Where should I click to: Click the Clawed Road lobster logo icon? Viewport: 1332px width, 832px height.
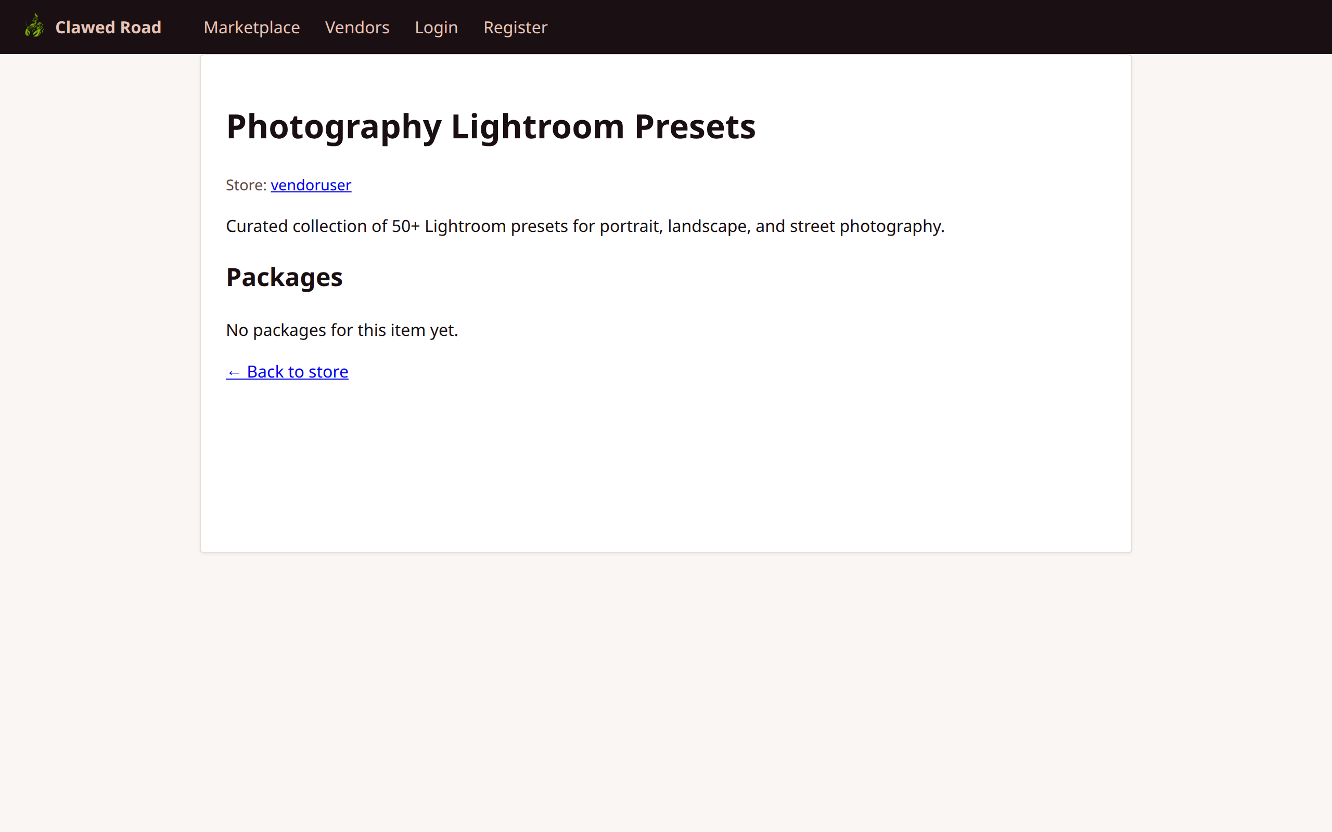click(34, 27)
